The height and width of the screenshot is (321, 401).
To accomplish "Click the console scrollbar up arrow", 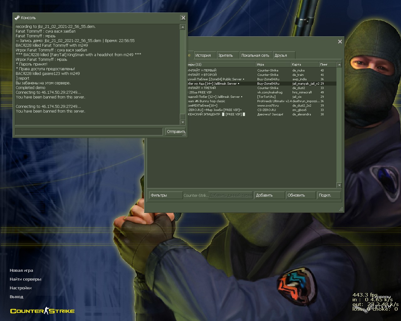I will (x=182, y=27).
